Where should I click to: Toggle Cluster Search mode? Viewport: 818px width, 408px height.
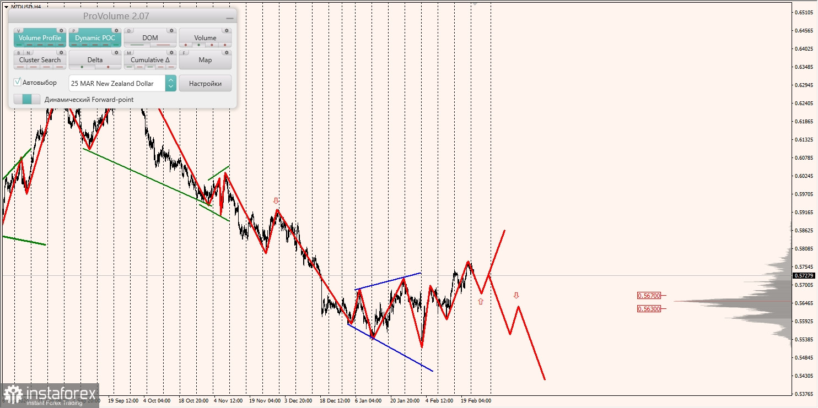[40, 60]
